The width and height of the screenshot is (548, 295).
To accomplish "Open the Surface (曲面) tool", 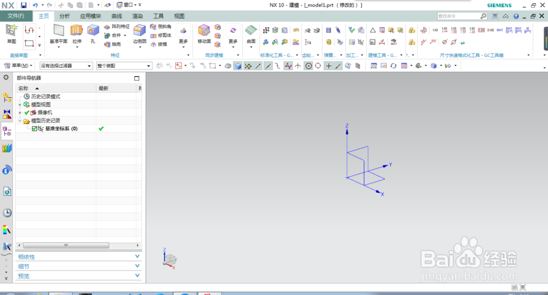I will click(x=251, y=34).
